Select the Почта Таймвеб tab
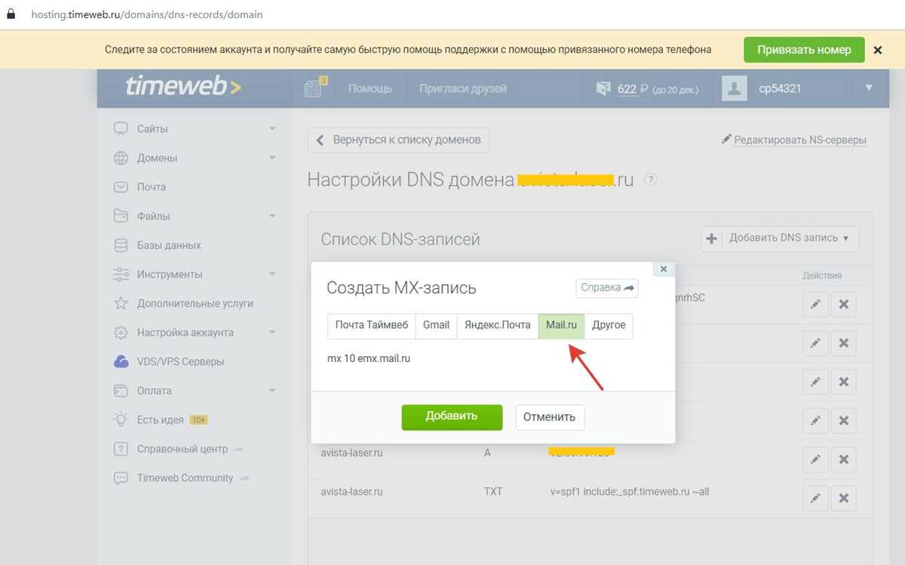Screen dimensions: 905x565 (x=372, y=326)
